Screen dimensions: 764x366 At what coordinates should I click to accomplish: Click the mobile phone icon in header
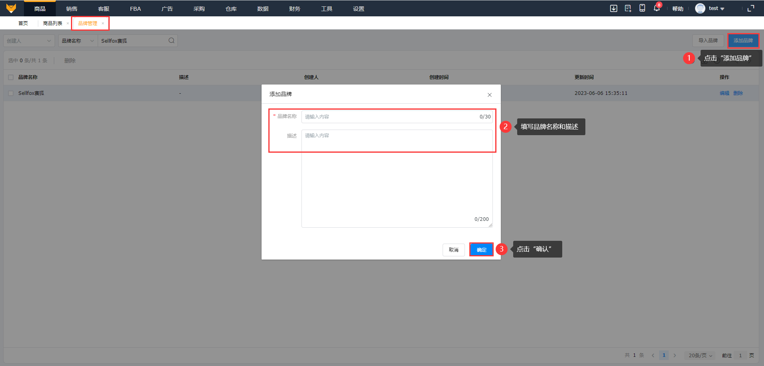[642, 8]
